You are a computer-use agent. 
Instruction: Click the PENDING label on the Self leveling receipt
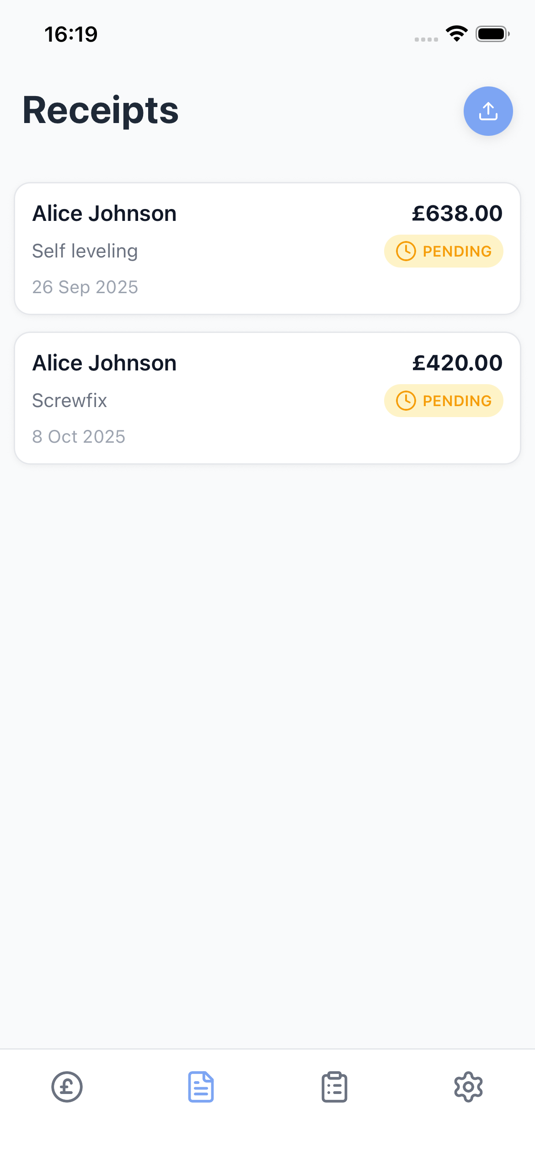tap(457, 251)
